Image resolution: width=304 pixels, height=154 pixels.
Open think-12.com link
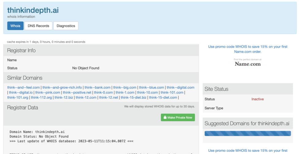86,97
